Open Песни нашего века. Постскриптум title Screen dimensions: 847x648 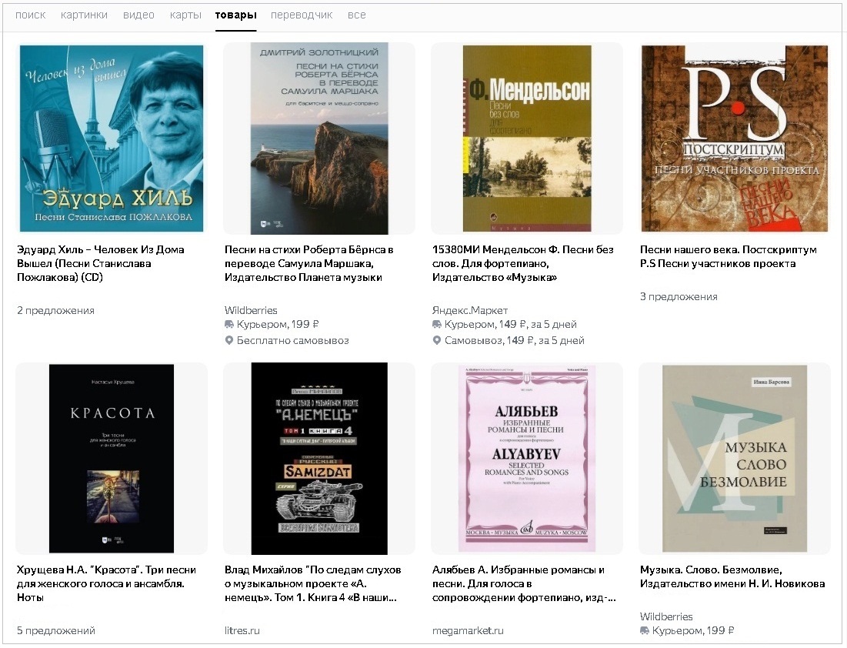pos(729,256)
